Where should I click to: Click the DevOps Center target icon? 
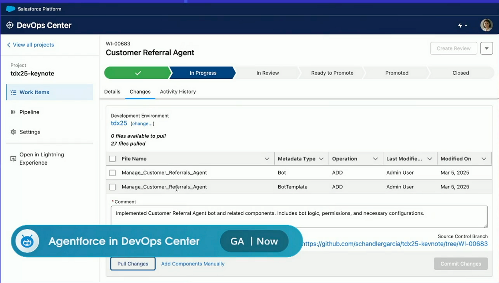[10, 25]
